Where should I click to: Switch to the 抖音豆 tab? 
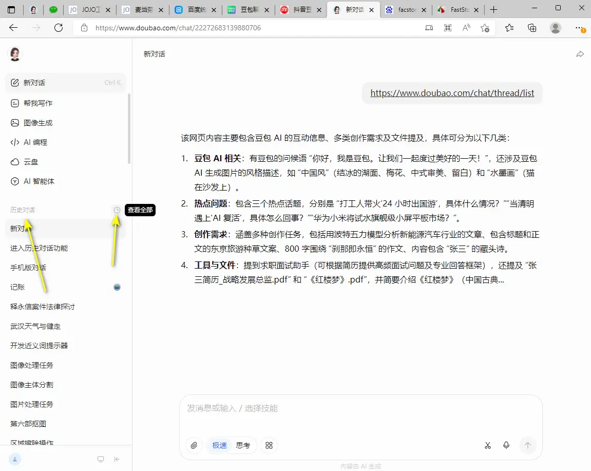tap(301, 10)
